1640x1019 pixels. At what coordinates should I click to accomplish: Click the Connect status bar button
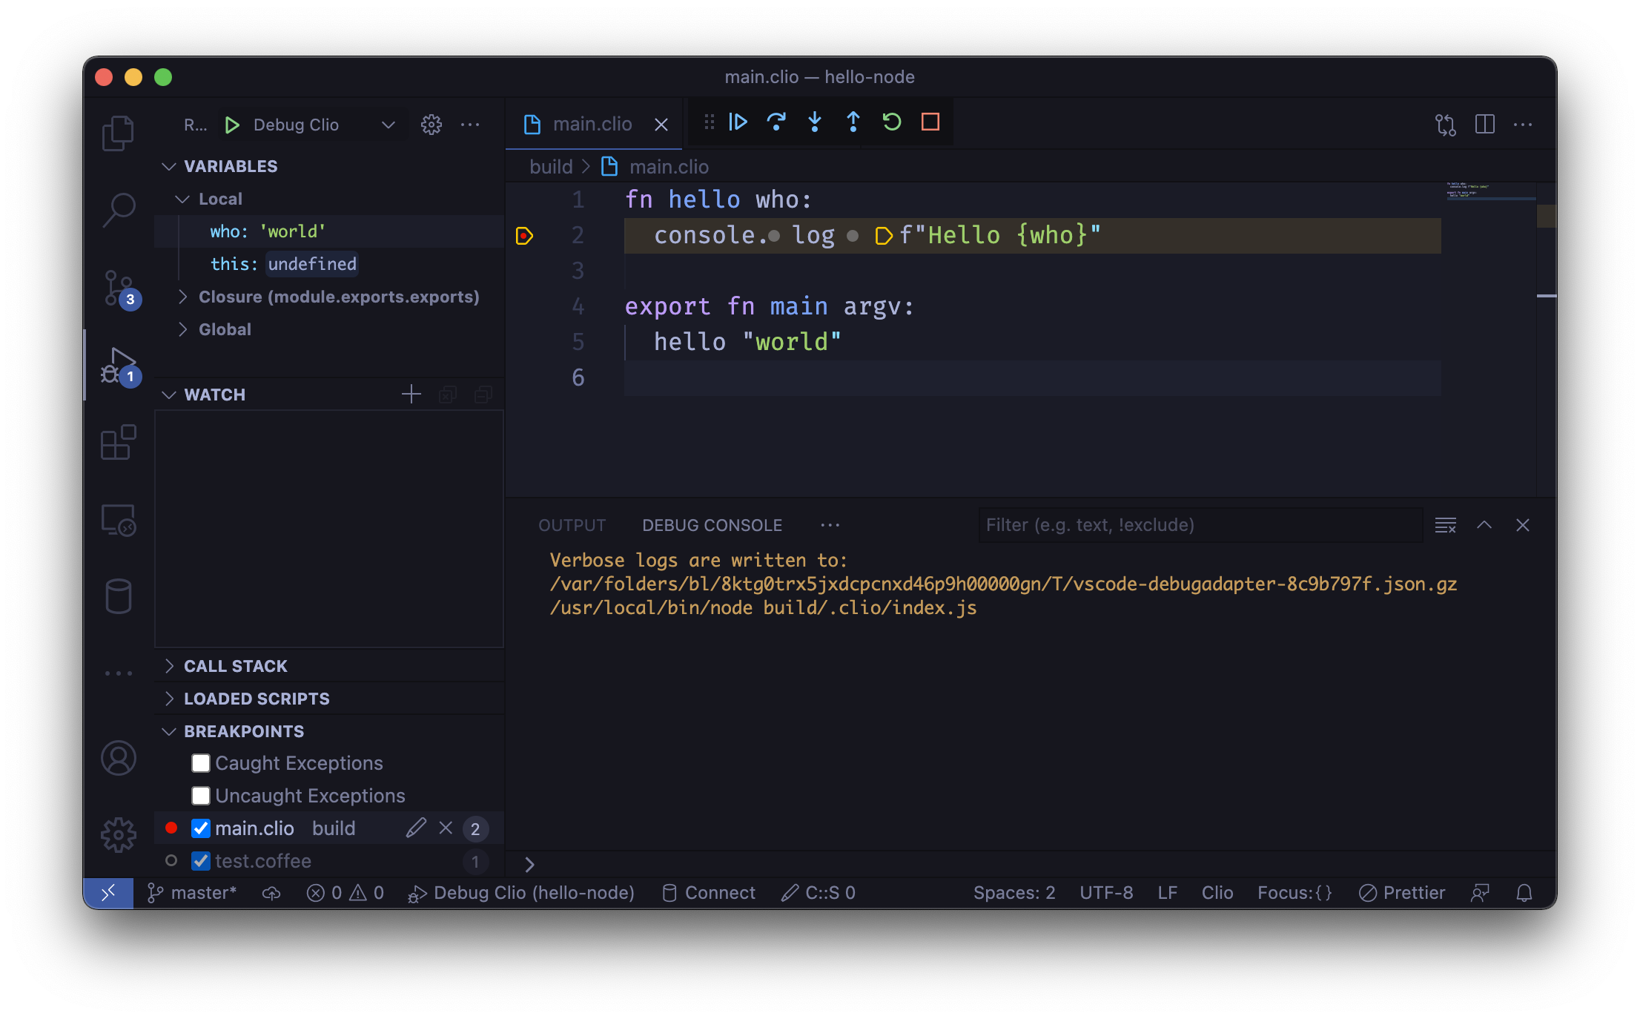click(x=709, y=893)
